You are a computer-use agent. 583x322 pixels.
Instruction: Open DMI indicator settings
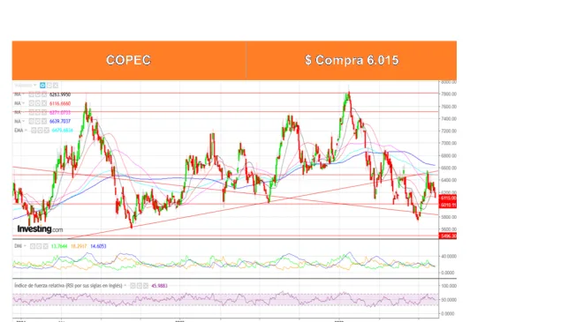[33, 246]
